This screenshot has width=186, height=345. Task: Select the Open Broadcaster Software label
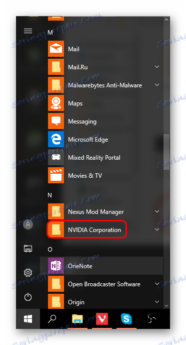click(104, 284)
